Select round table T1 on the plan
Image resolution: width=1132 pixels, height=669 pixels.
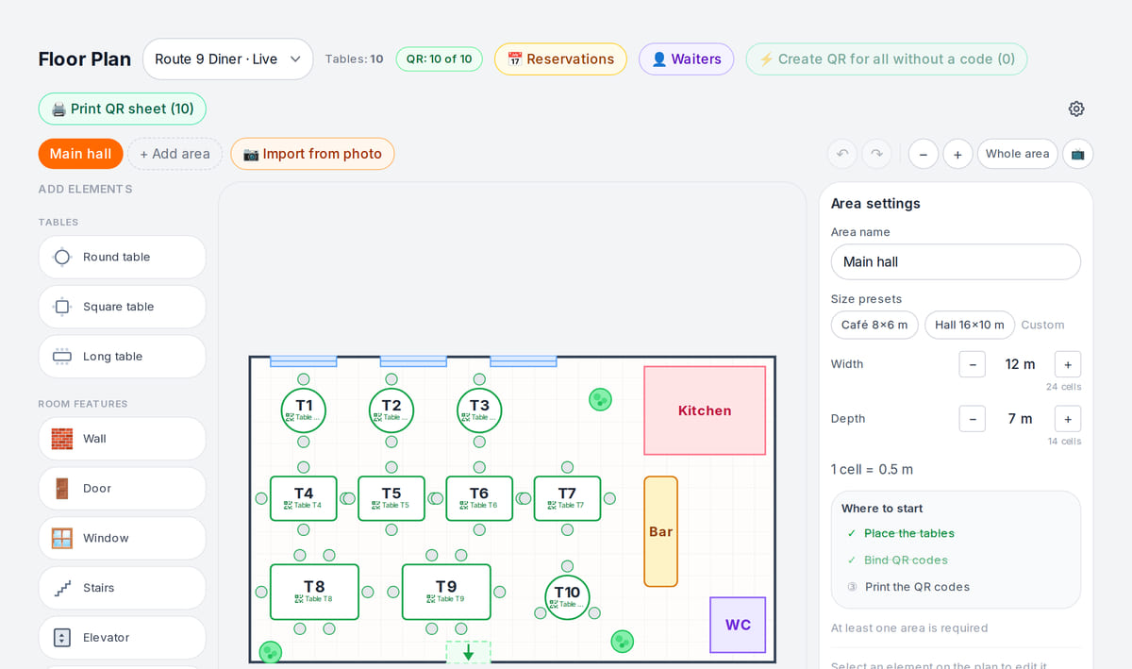pyautogui.click(x=304, y=410)
